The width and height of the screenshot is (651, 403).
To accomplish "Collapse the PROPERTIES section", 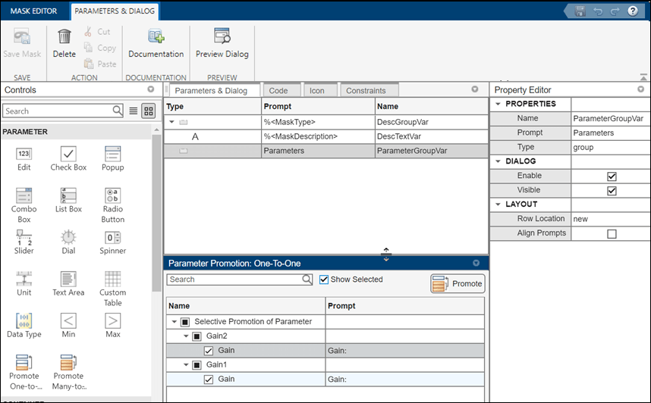I will [498, 104].
